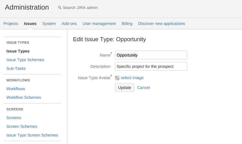The image size is (242, 144).
Task: Click the Description text field
Action: 151,66
